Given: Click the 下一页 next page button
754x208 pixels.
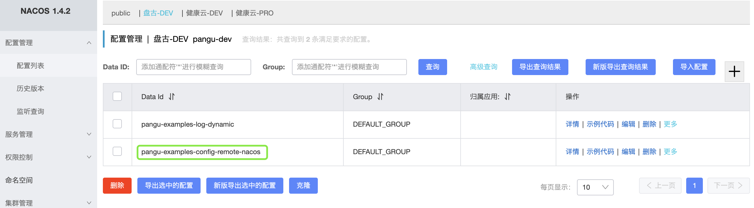Looking at the screenshot, I should click(x=728, y=186).
